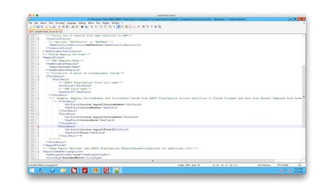This screenshot has width=334, height=188.
Task: Enable synchronized horizontal scrolling icon
Action: [x=105, y=27]
